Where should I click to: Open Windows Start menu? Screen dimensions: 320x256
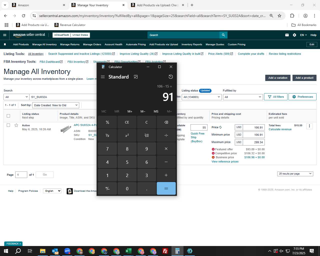(6, 251)
